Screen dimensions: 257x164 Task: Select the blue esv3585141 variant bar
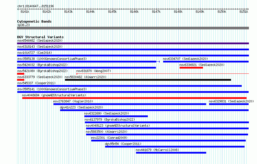tap(133, 92)
